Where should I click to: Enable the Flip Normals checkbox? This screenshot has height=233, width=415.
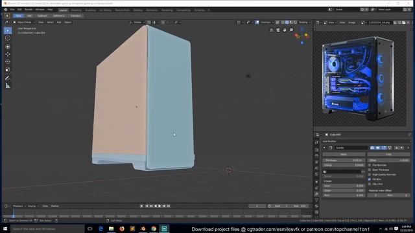(370, 165)
